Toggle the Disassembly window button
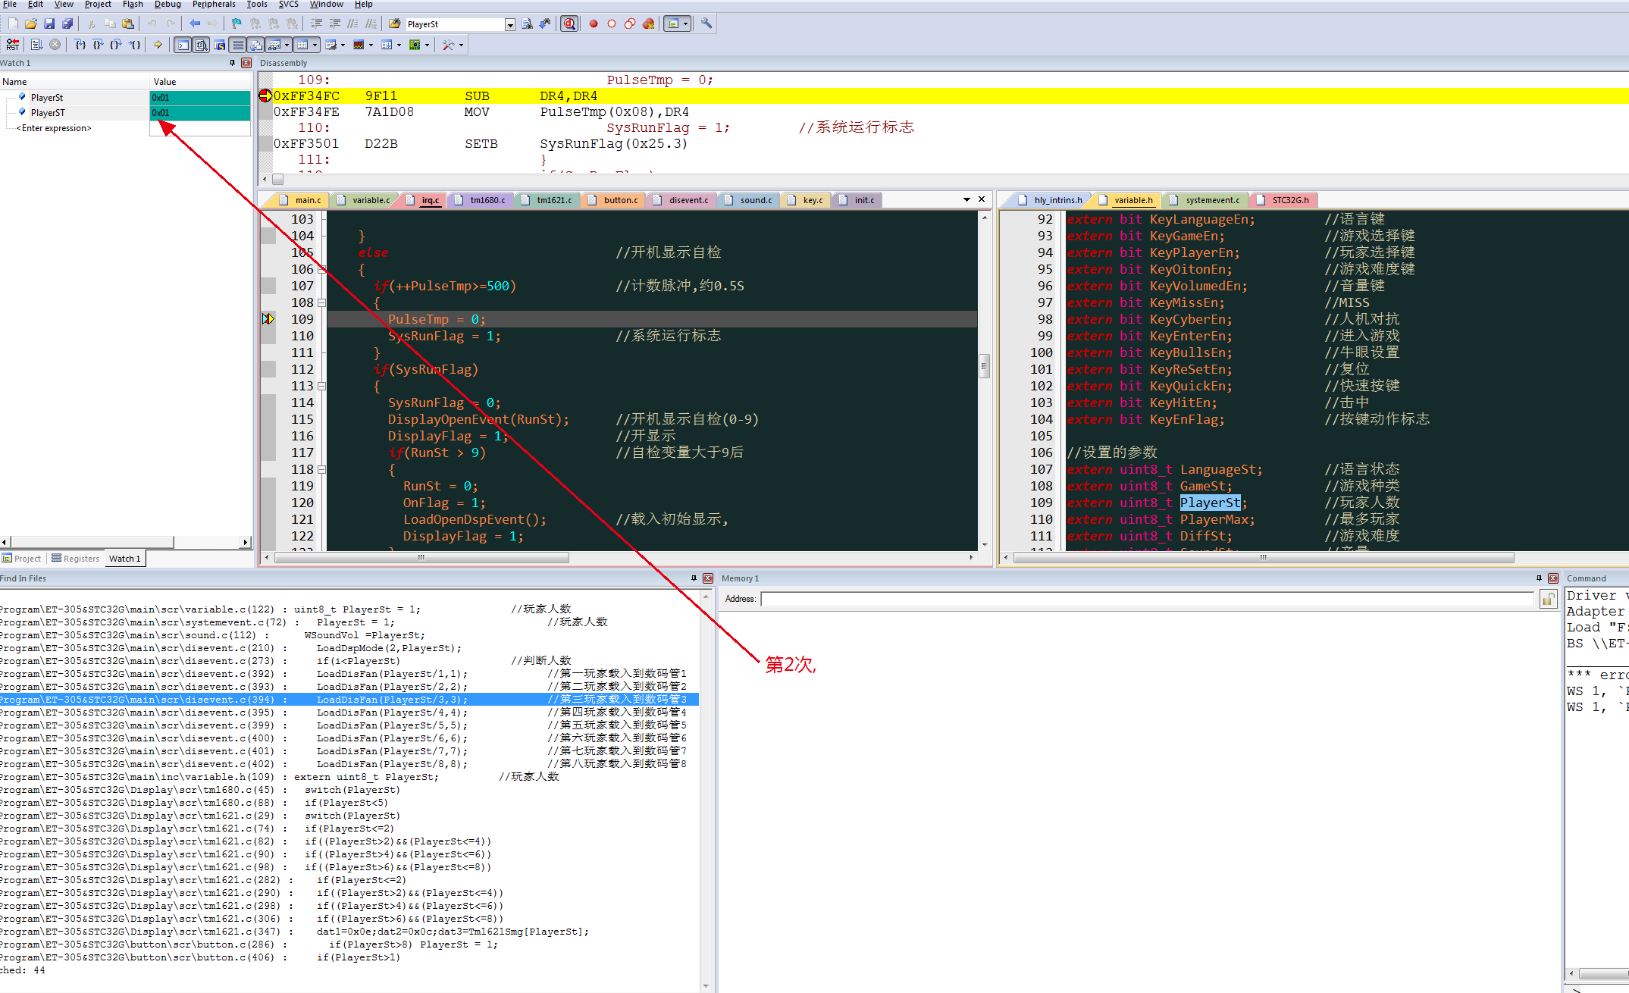Screen dimensions: 1629x993 [202, 45]
